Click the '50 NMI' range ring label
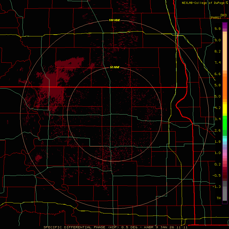 coord(114,67)
